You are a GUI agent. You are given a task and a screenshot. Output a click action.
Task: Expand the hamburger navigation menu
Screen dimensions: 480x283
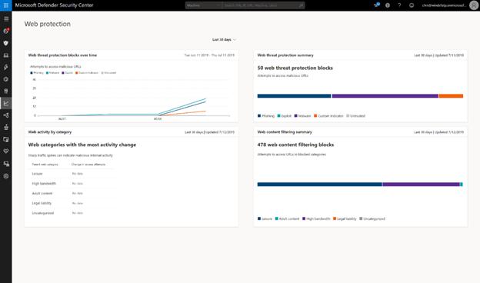[x=6, y=19]
